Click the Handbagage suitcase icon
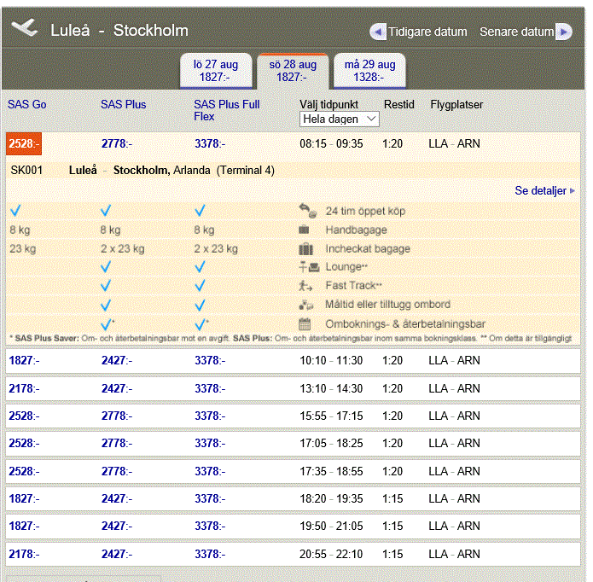 [304, 230]
